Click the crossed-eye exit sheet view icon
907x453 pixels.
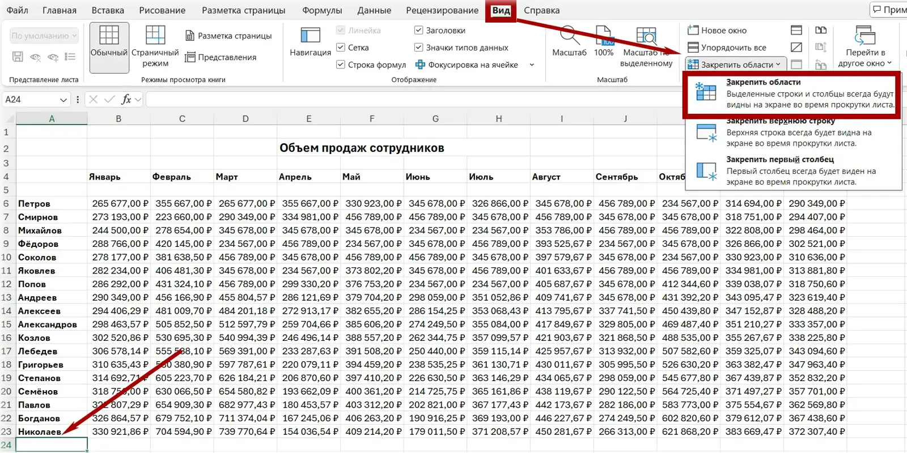point(35,57)
